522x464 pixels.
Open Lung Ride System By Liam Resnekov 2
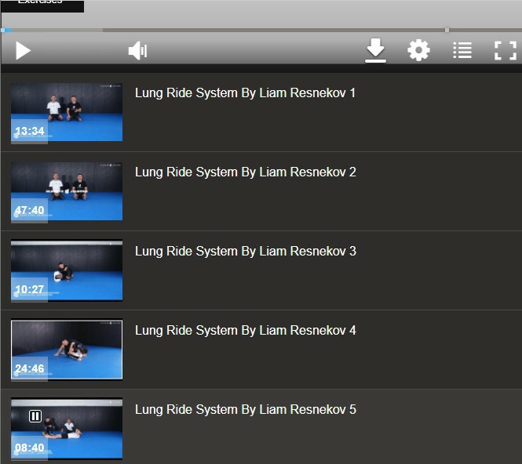pyautogui.click(x=245, y=172)
